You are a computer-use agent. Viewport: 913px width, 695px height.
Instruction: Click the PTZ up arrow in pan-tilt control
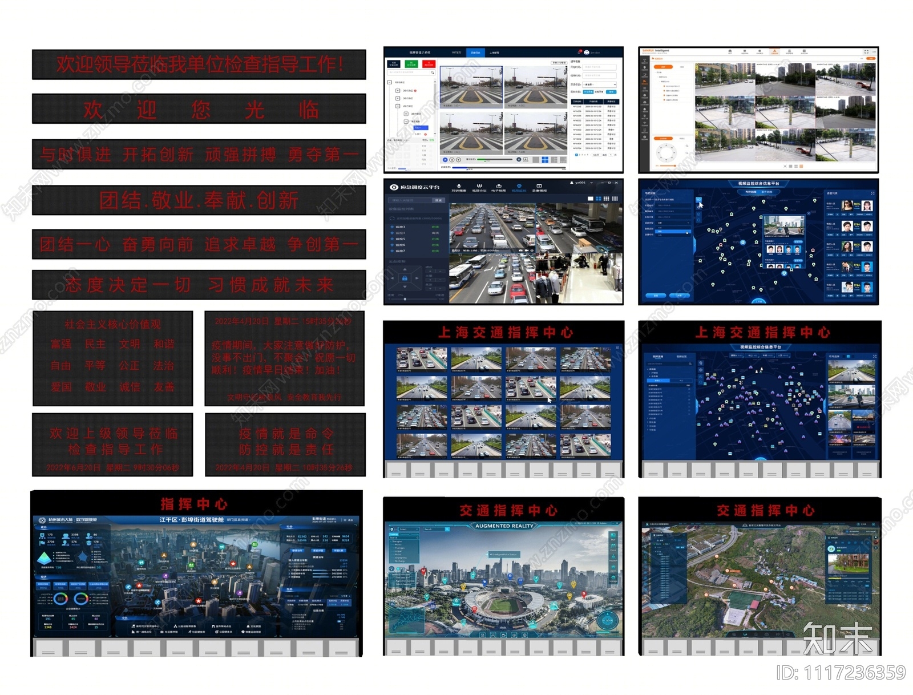(405, 269)
